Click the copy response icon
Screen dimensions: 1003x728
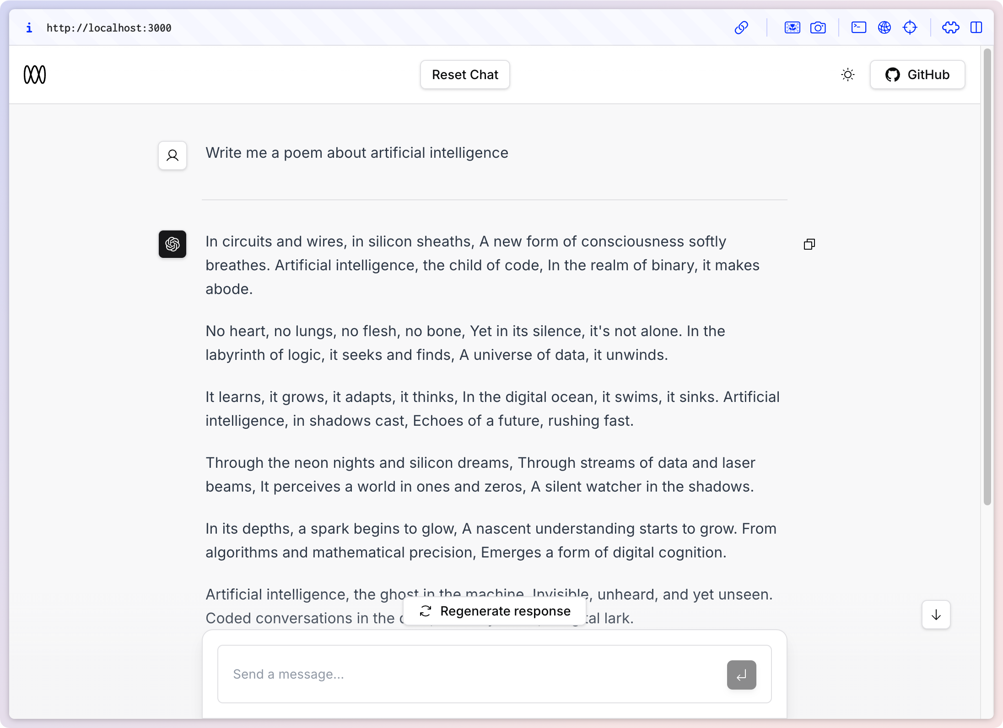(809, 244)
